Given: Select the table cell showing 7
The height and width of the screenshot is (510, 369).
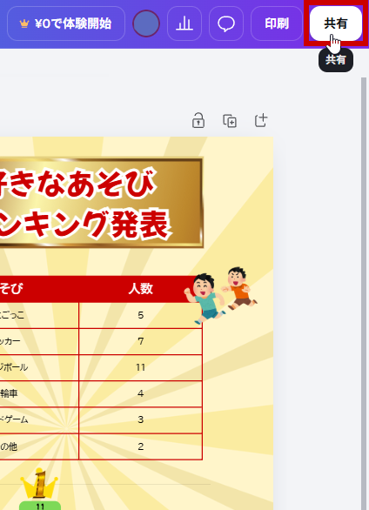Looking at the screenshot, I should click(x=140, y=341).
